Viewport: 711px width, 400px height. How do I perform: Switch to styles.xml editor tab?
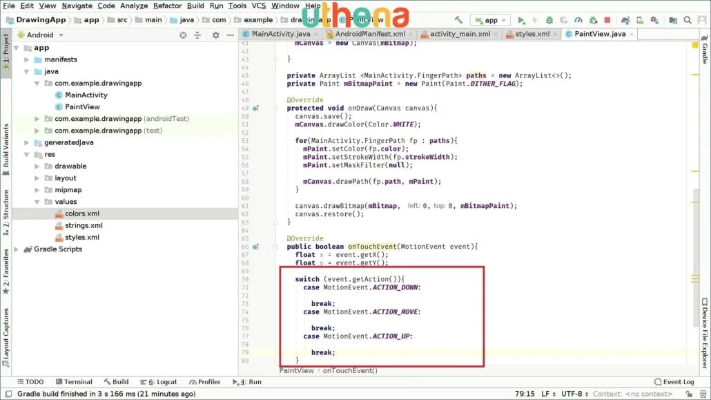click(532, 34)
